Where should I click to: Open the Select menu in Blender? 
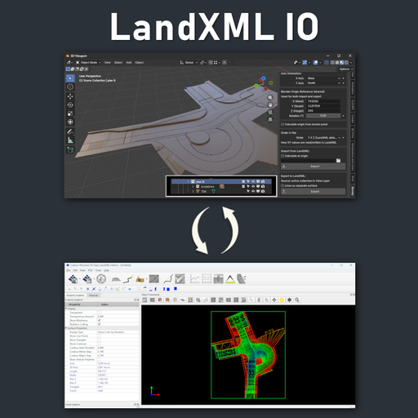coord(118,63)
